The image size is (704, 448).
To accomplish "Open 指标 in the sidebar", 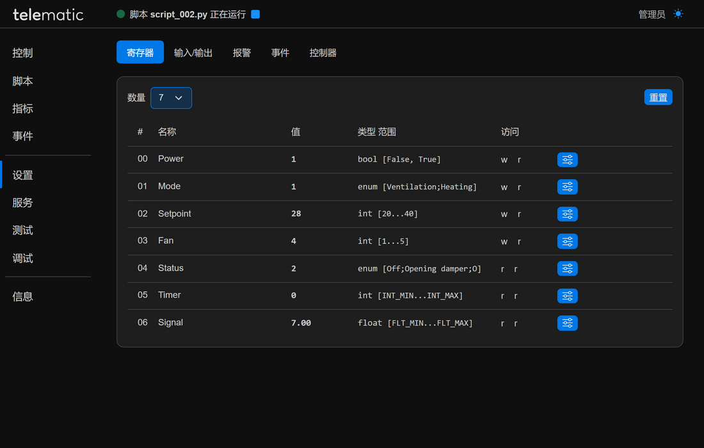I will (23, 109).
